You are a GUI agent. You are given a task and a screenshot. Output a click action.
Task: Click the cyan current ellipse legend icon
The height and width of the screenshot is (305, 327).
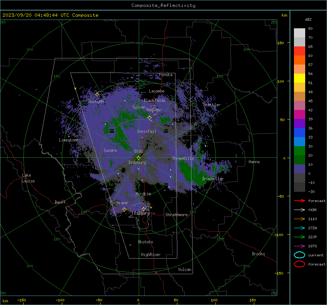299,255
